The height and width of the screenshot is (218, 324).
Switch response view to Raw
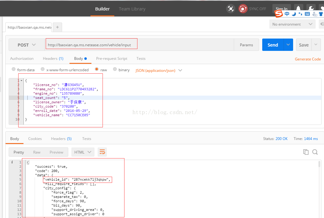[37, 152]
